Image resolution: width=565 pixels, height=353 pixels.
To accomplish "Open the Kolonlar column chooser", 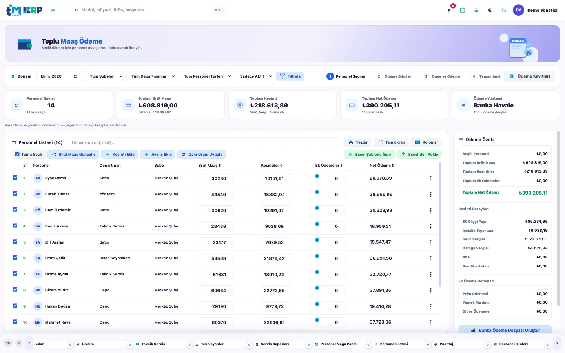I will (x=426, y=142).
